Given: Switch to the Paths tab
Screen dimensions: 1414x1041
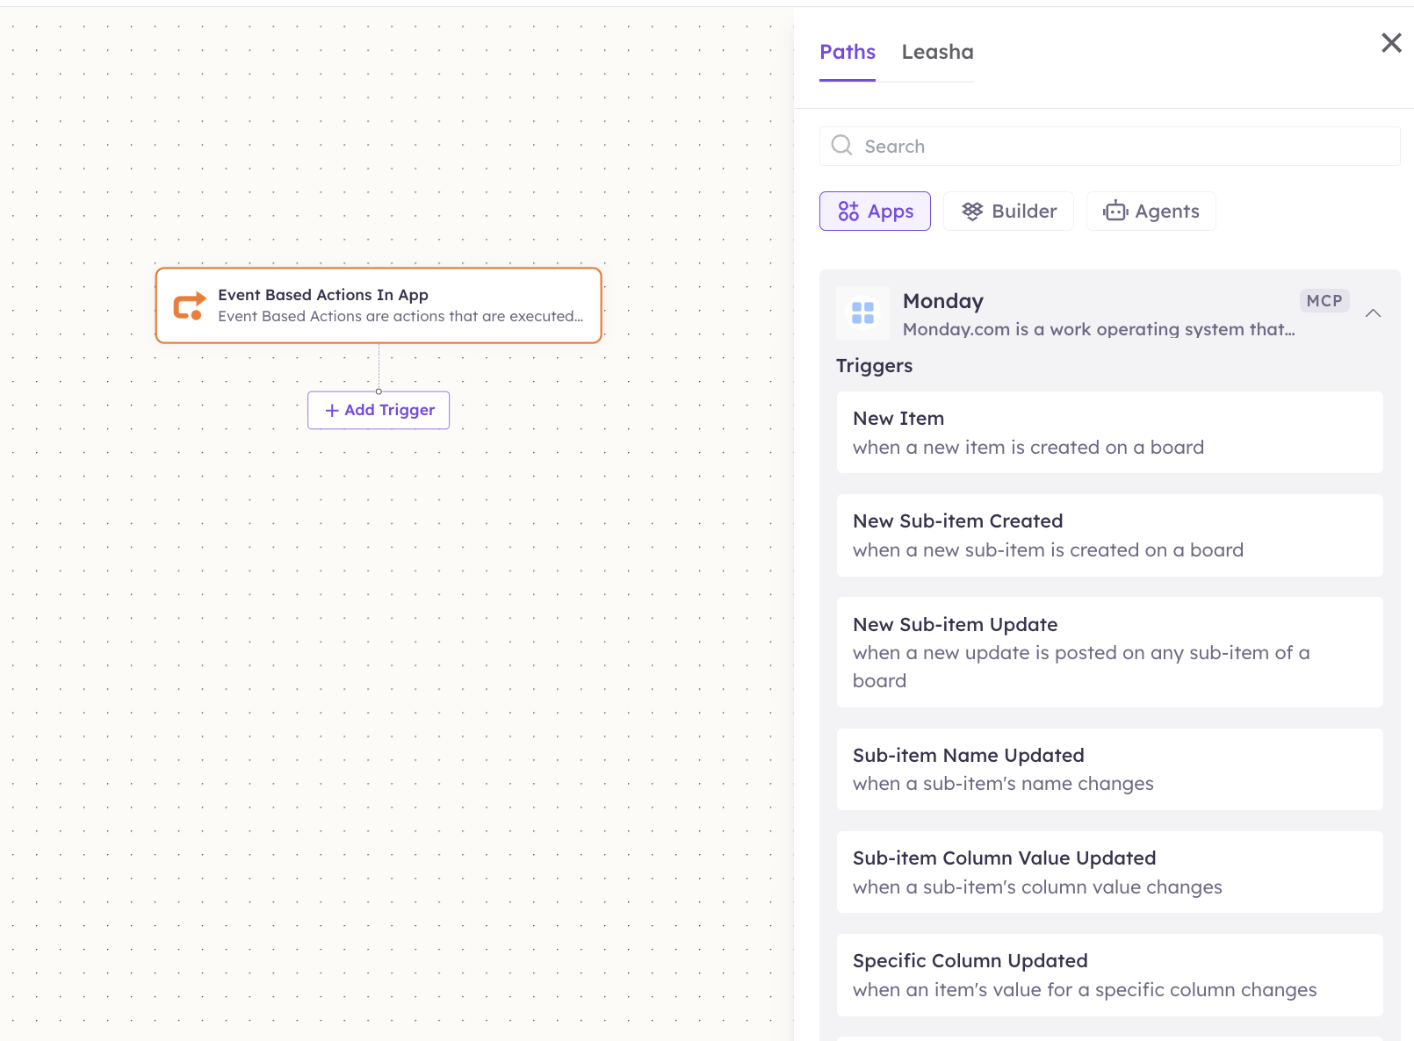Looking at the screenshot, I should tap(848, 52).
